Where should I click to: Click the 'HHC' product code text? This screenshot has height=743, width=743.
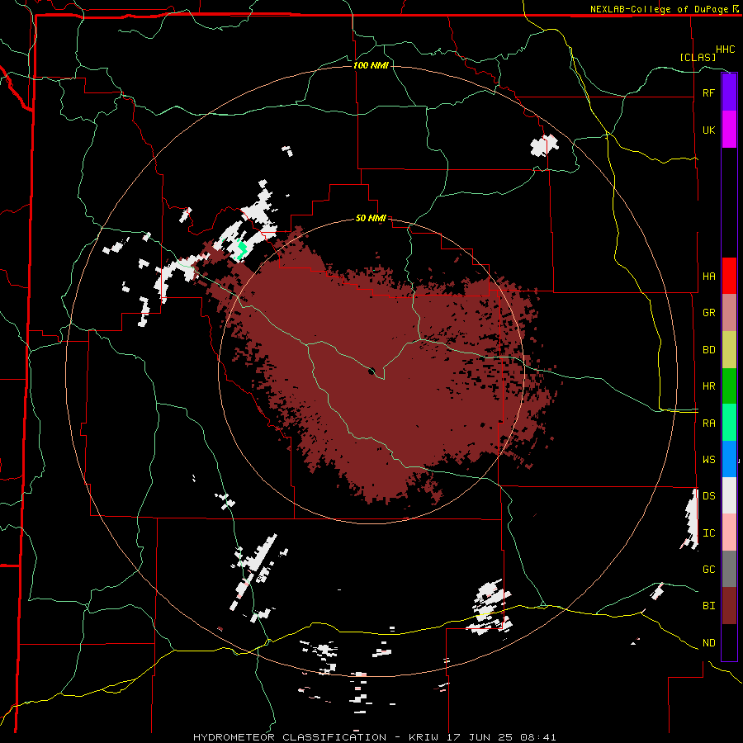pyautogui.click(x=725, y=50)
